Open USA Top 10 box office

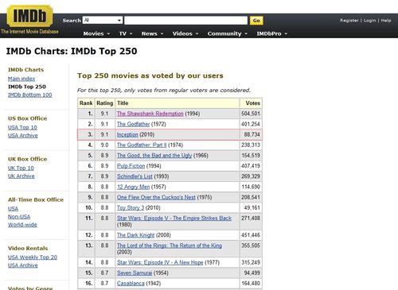[x=22, y=127]
